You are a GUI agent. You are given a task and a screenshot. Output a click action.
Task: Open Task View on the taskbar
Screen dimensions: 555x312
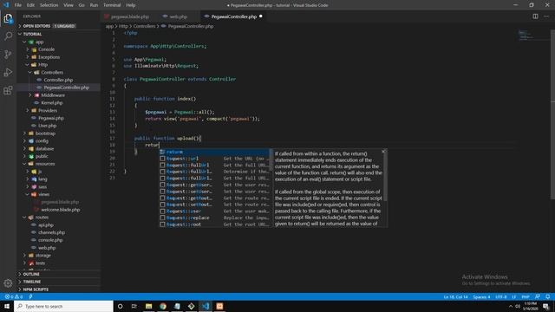coord(134,306)
